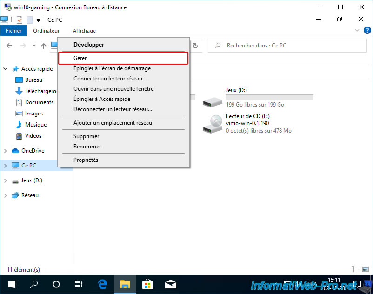This screenshot has height=294, width=373.
Task: Switch to large icons view
Action: (366, 269)
